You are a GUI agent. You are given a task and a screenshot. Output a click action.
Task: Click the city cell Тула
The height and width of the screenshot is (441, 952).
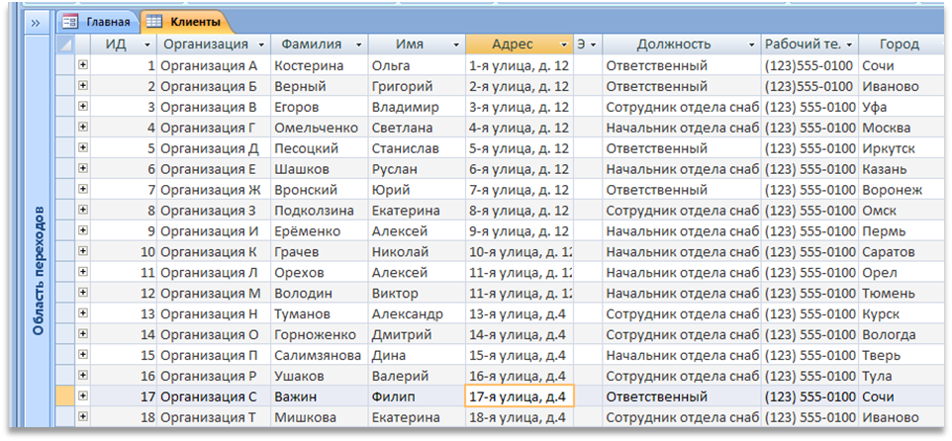pyautogui.click(x=900, y=376)
